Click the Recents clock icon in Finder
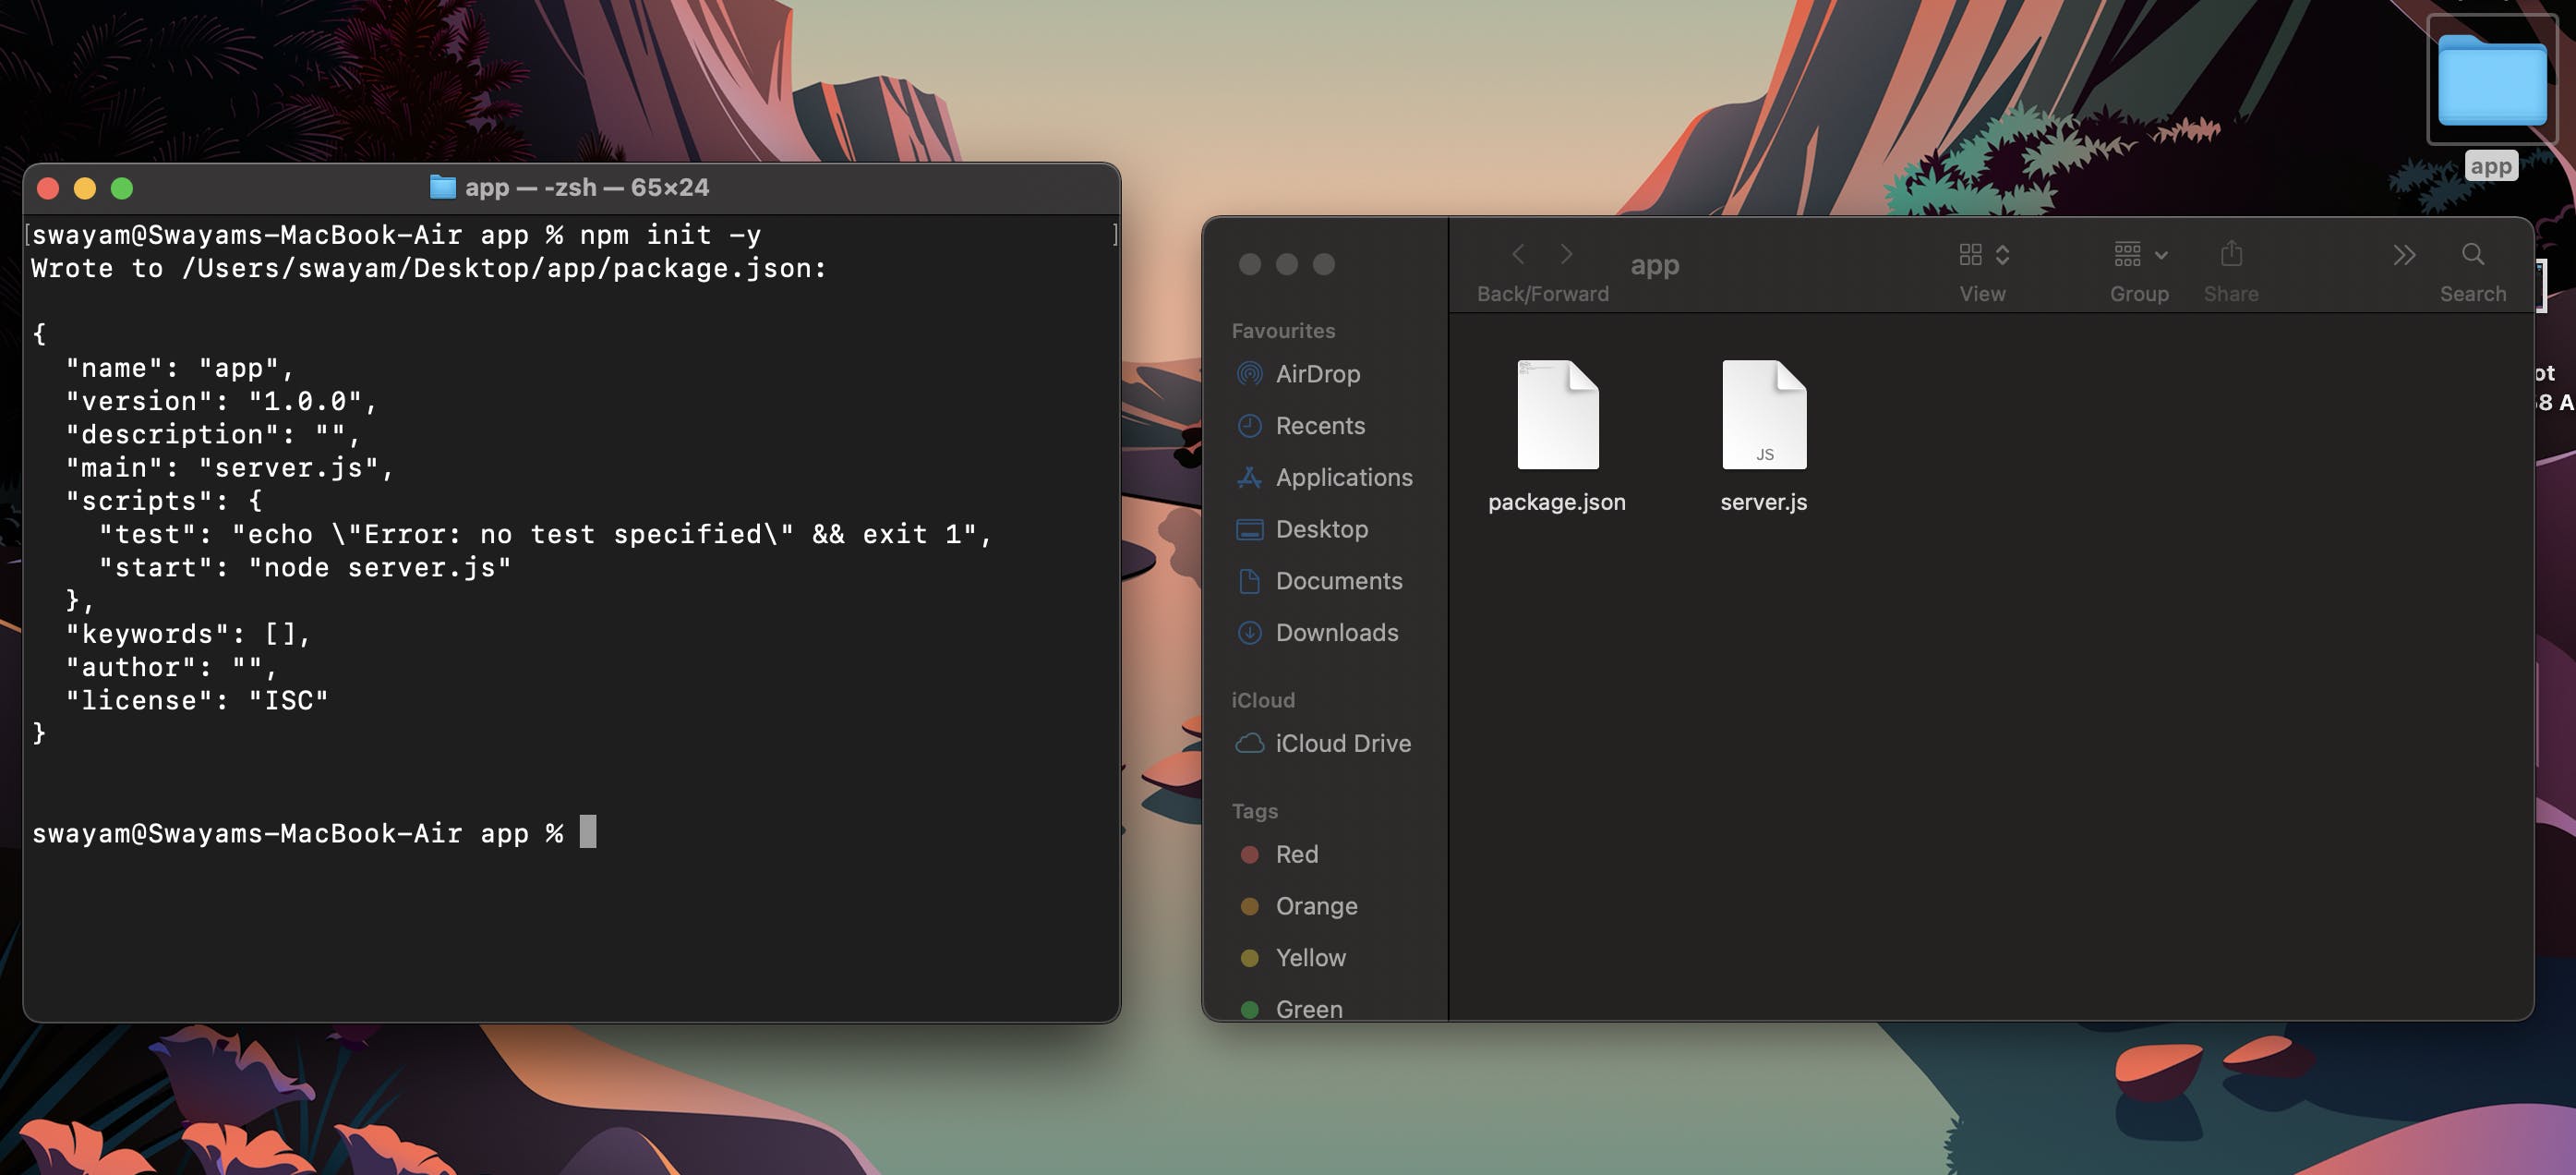The height and width of the screenshot is (1175, 2576). pos(1249,425)
